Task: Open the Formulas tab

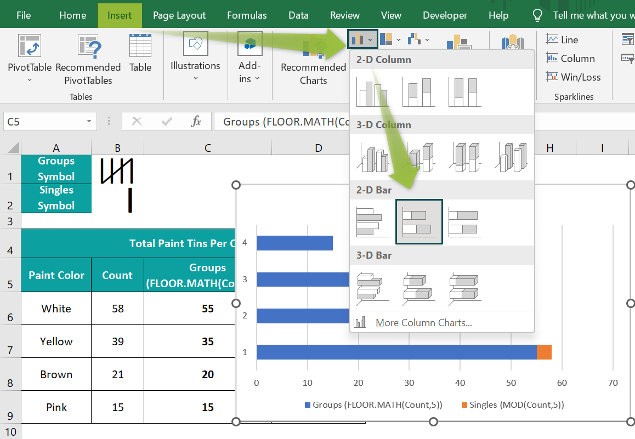Action: pyautogui.click(x=247, y=15)
